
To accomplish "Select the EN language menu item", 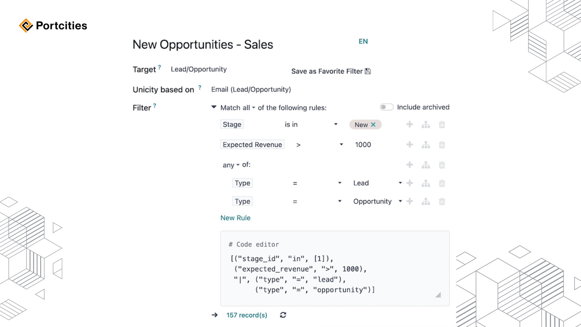I will 363,41.
